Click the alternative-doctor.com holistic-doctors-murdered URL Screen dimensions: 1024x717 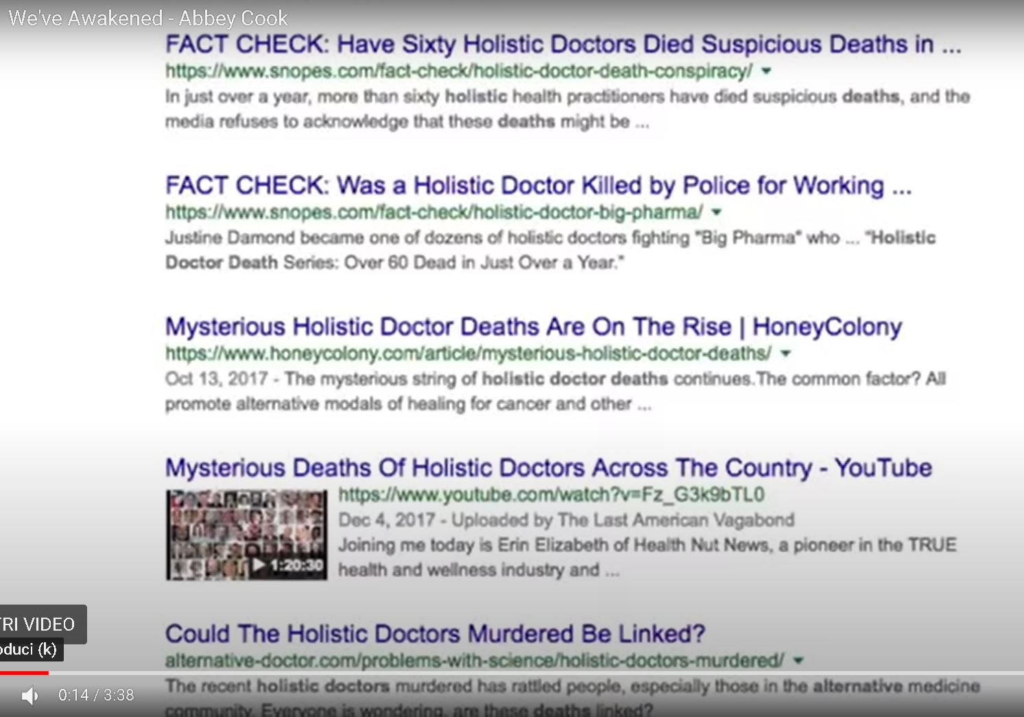click(475, 661)
